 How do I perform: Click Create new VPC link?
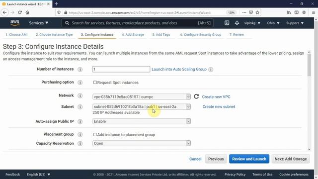tap(216, 97)
